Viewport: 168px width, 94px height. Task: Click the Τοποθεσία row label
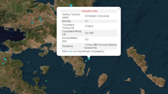pos(68,46)
